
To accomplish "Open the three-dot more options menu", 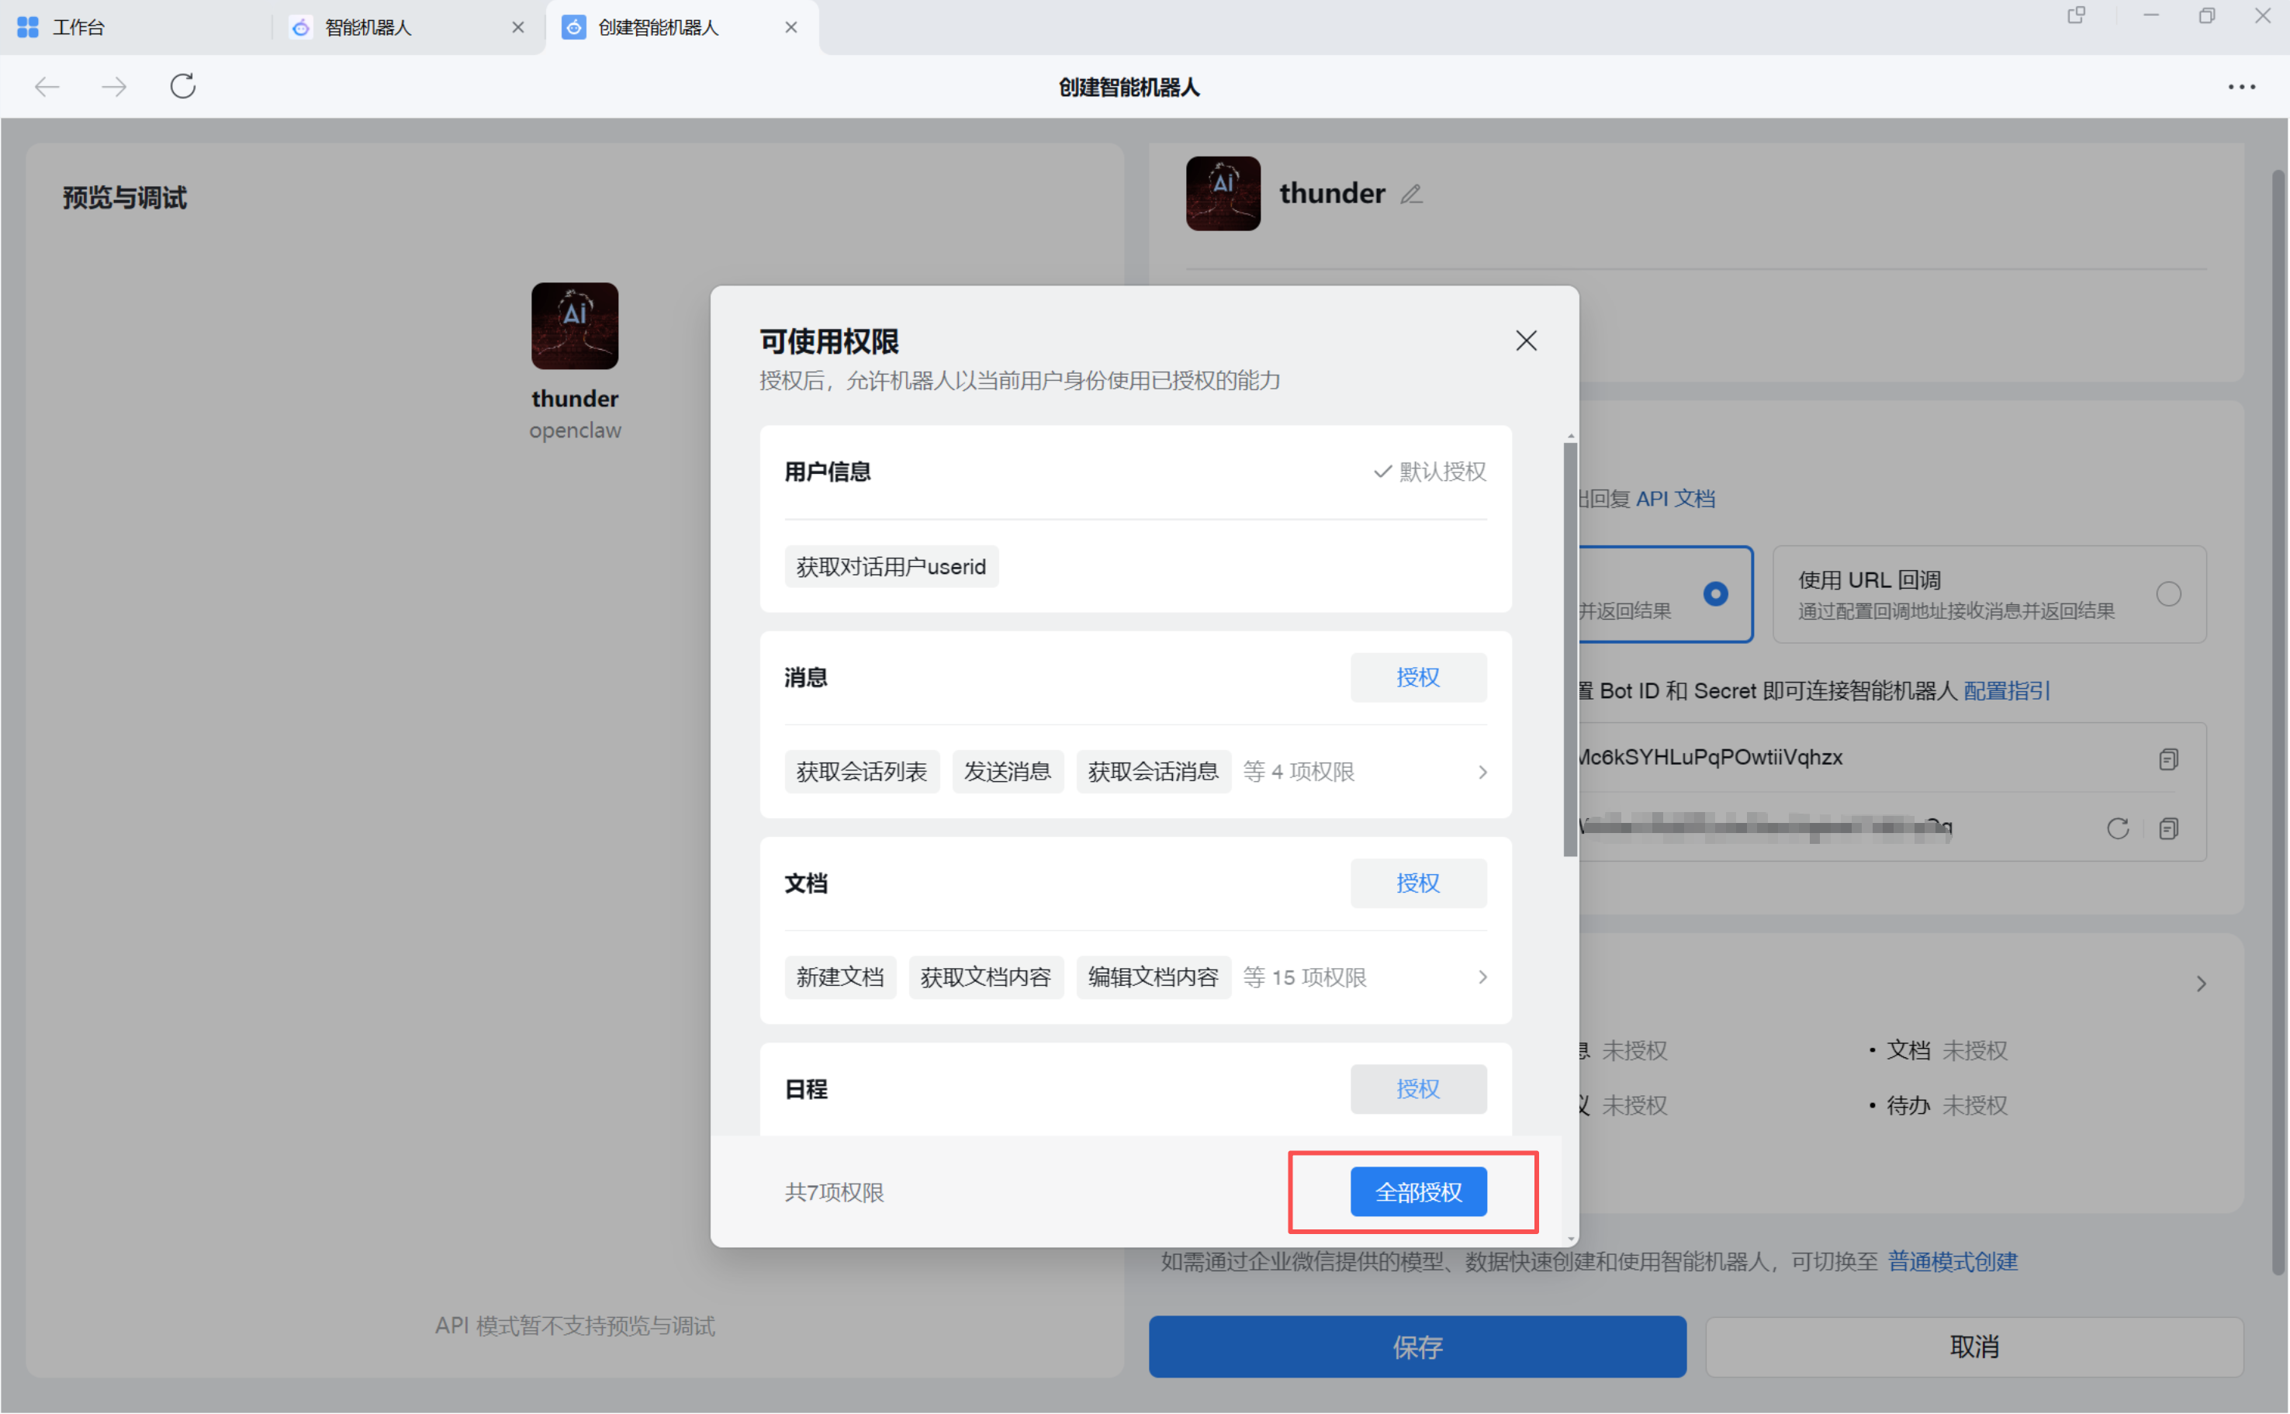I will (2240, 87).
